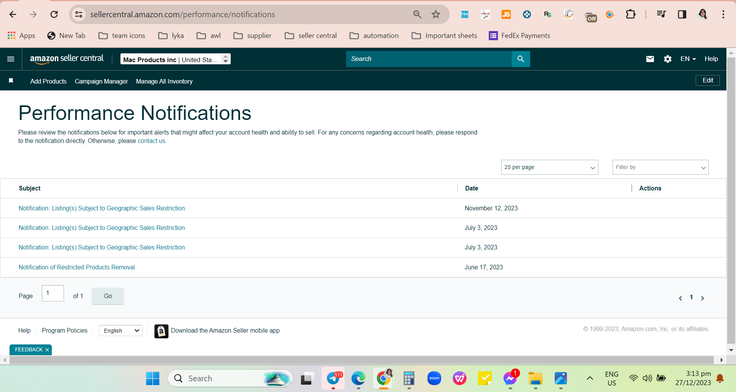This screenshot has height=392, width=736.
Task: Click the Subject column header
Action: point(30,188)
